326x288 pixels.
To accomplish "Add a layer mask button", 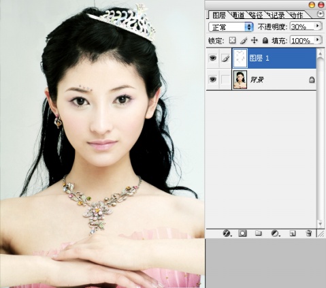I will coord(242,233).
